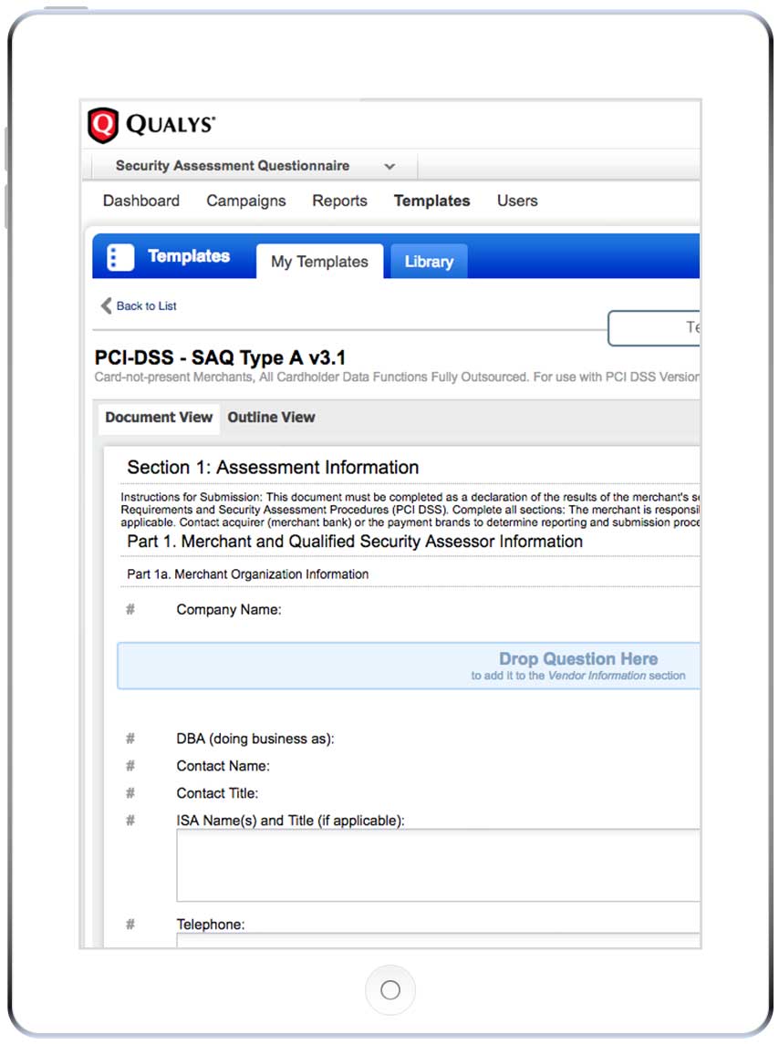Open the Users section
This screenshot has height=1044, width=779.
516,201
